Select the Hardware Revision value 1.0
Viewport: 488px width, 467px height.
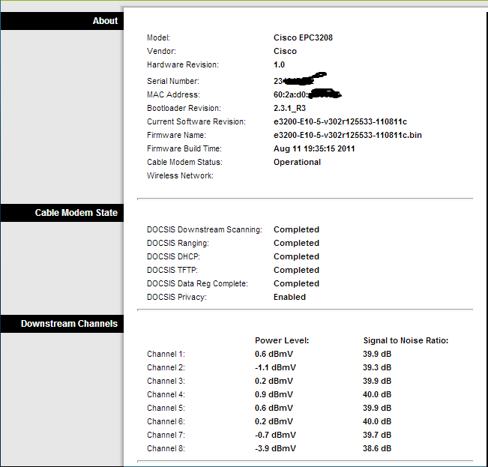tap(279, 65)
